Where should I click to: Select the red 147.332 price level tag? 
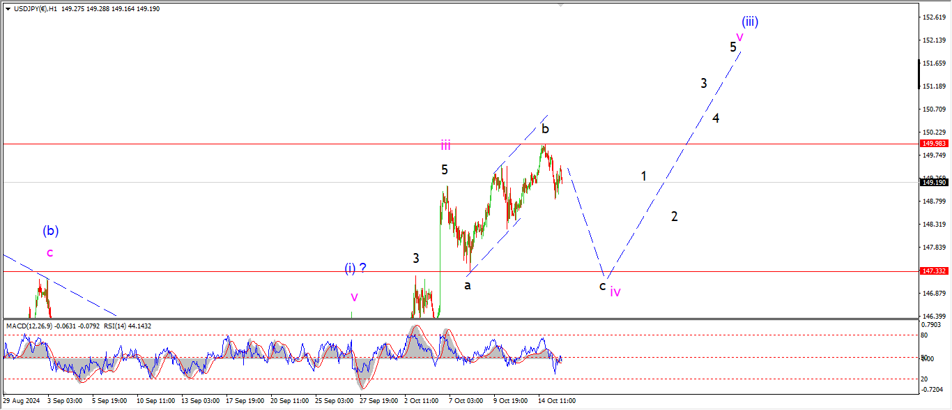(x=934, y=271)
